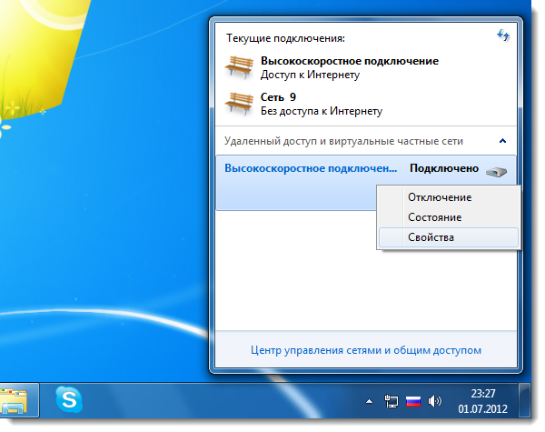Click Высокоскоростное подключение current connection title
545x432 pixels.
coord(350,61)
